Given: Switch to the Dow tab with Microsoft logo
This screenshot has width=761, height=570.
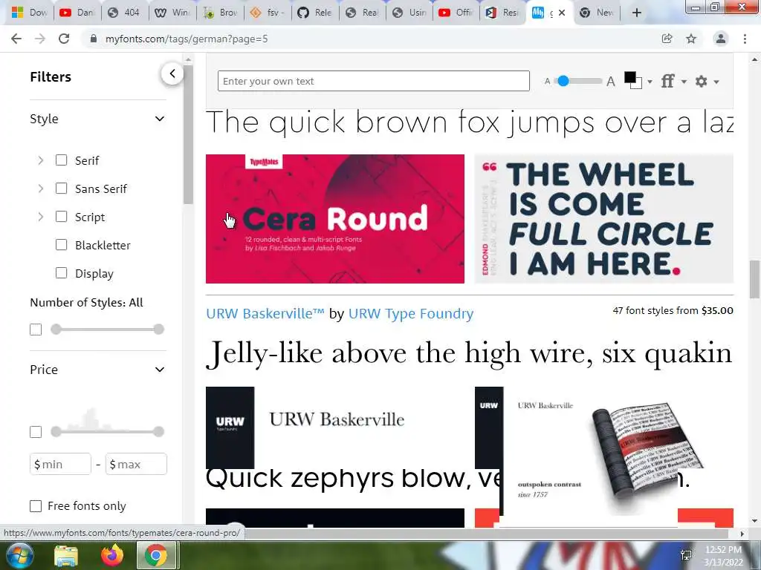Looking at the screenshot, I should point(30,13).
